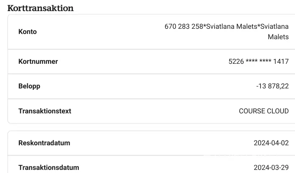This screenshot has width=295, height=173.
Task: Click card number's last digits 1417
Action: 281,61
